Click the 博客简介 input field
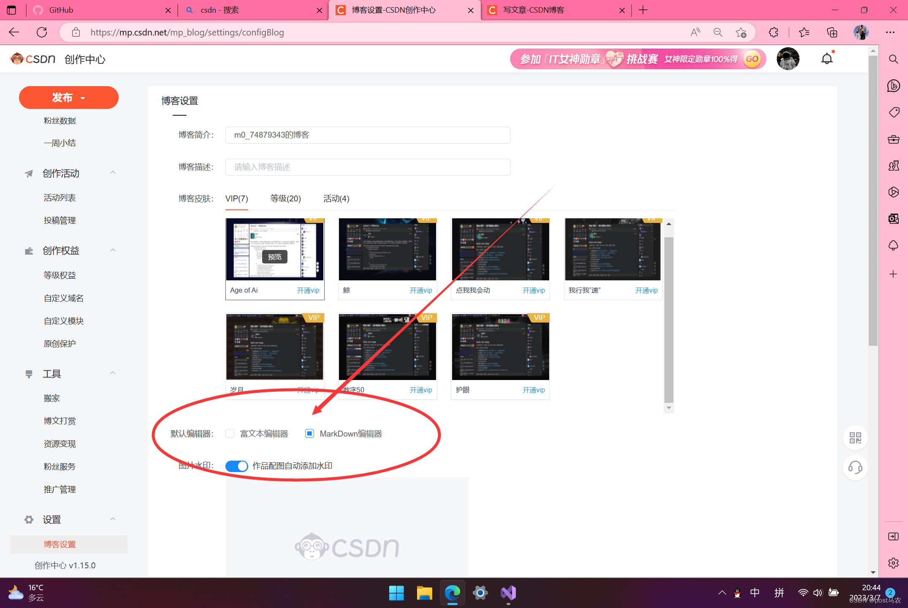The image size is (908, 608). point(368,135)
